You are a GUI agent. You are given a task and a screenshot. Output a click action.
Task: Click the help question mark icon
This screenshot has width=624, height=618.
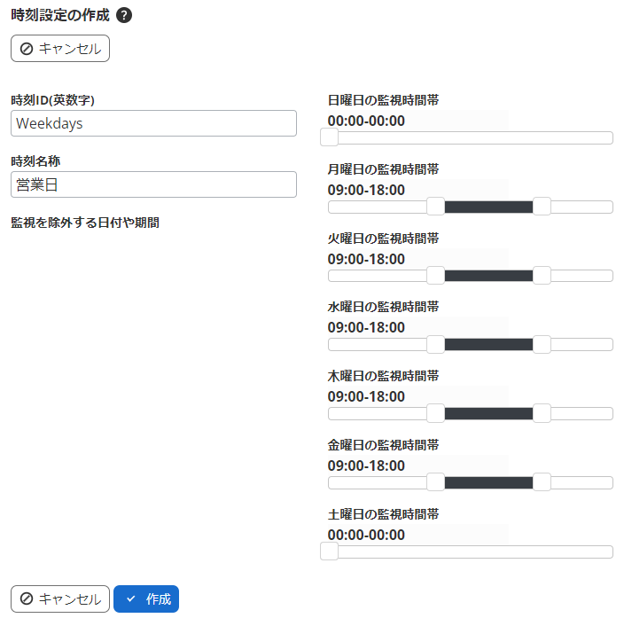coord(124,15)
